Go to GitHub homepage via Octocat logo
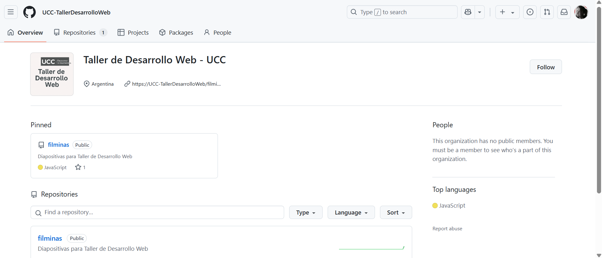This screenshot has width=602, height=258. 30,12
